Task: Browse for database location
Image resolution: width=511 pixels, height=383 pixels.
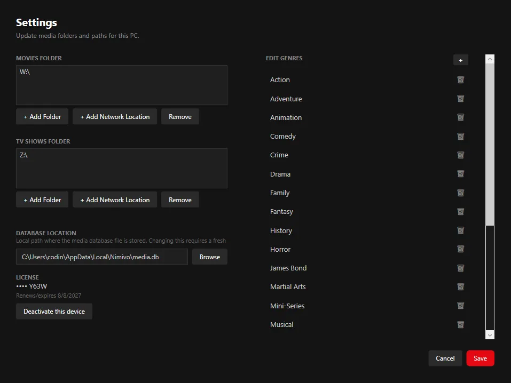Action: coord(210,257)
